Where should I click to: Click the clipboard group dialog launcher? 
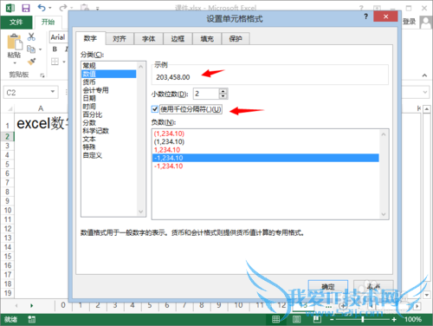[42, 75]
